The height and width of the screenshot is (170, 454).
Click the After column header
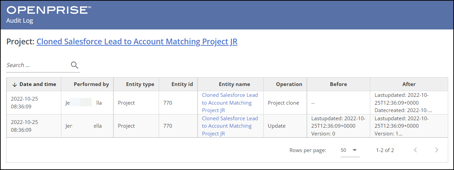point(409,84)
